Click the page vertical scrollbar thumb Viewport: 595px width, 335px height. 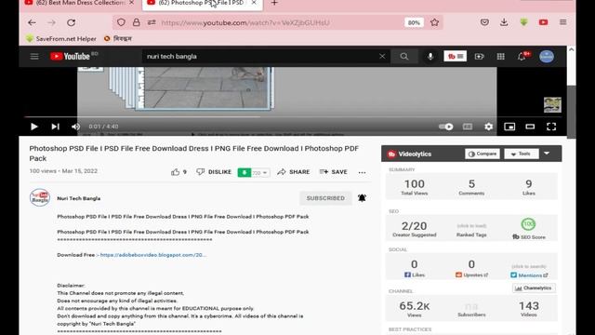tap(571, 112)
